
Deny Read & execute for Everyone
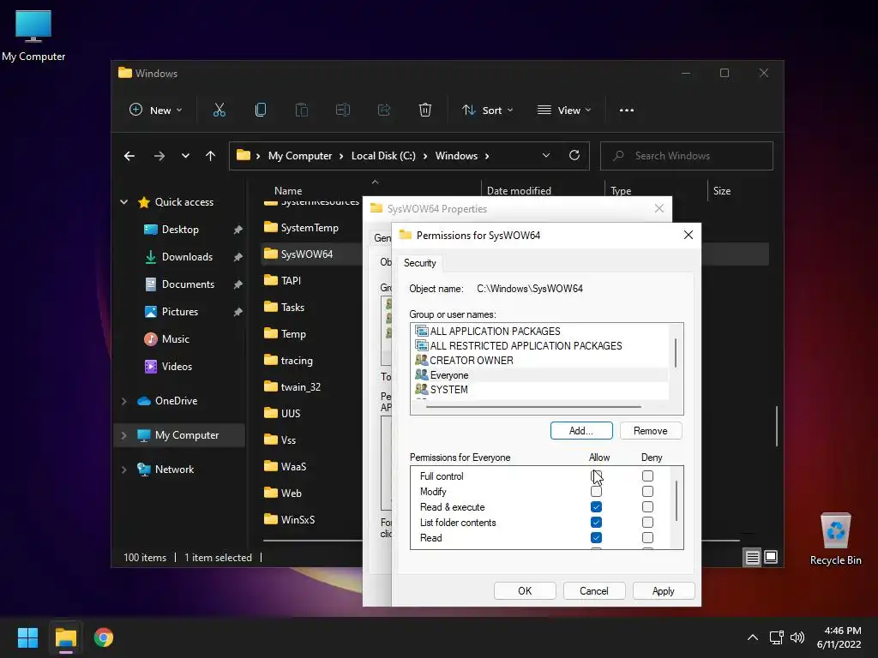point(647,507)
